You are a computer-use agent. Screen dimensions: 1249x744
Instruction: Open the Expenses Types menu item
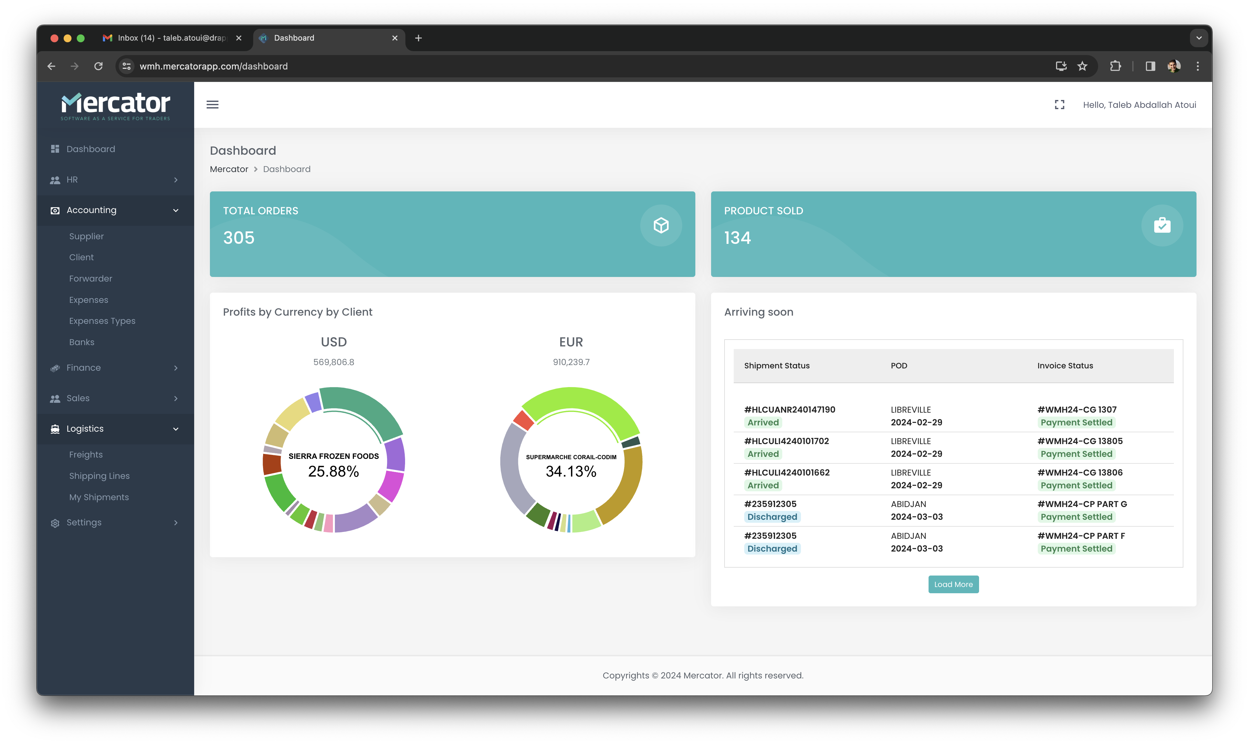tap(102, 321)
